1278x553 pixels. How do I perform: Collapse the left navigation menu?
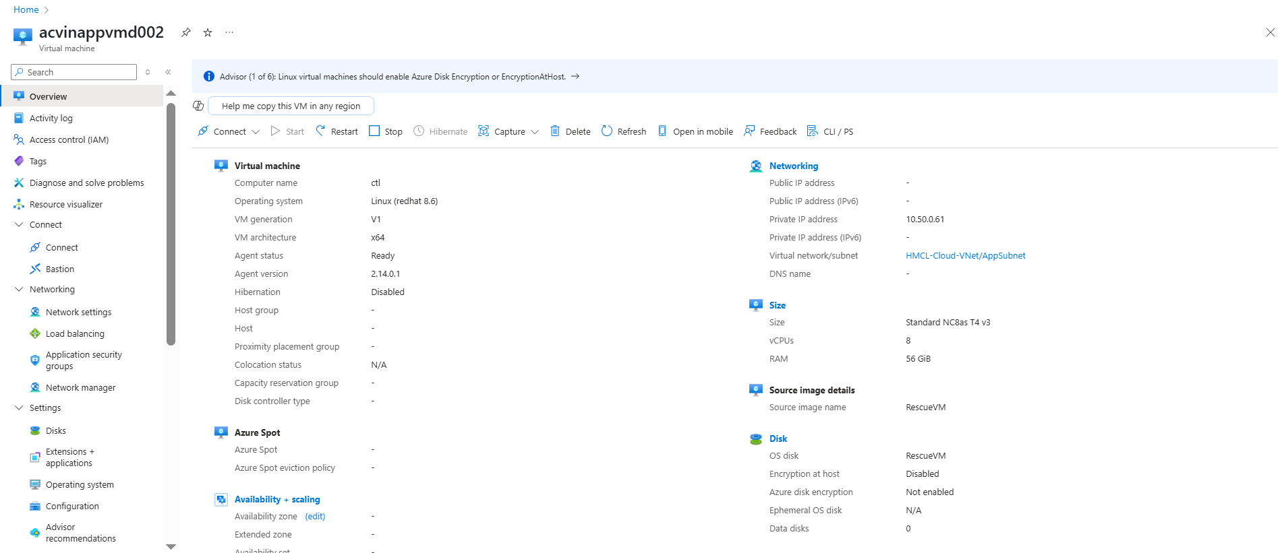coord(168,72)
